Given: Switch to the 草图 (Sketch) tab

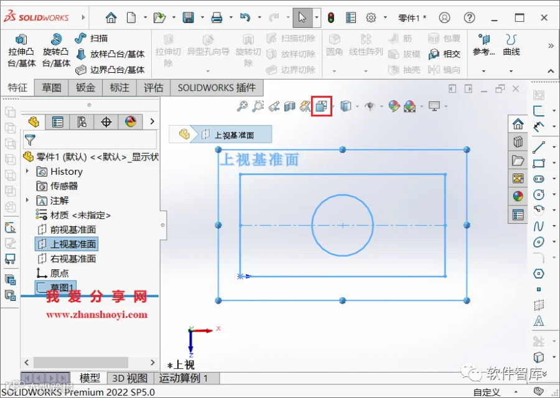Looking at the screenshot, I should click(52, 88).
